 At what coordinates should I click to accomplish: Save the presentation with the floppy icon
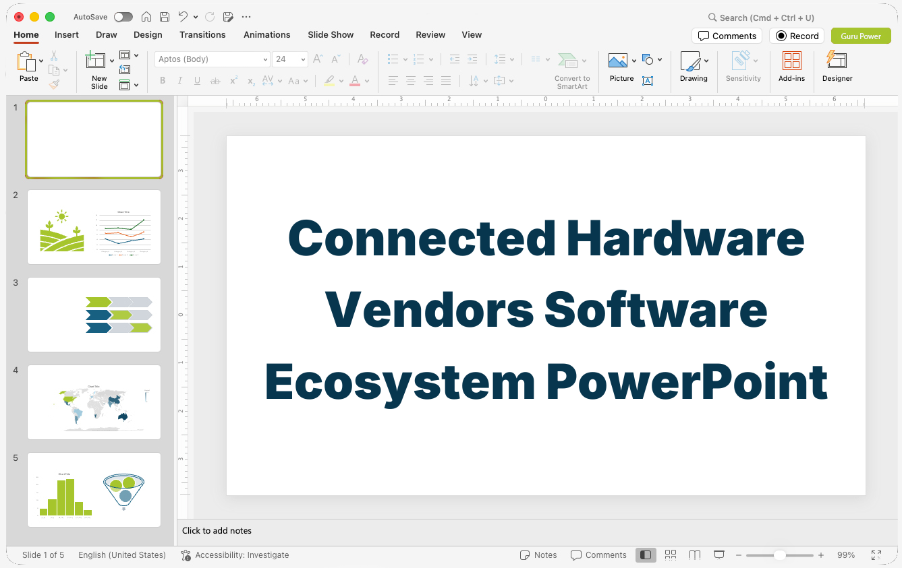tap(165, 17)
